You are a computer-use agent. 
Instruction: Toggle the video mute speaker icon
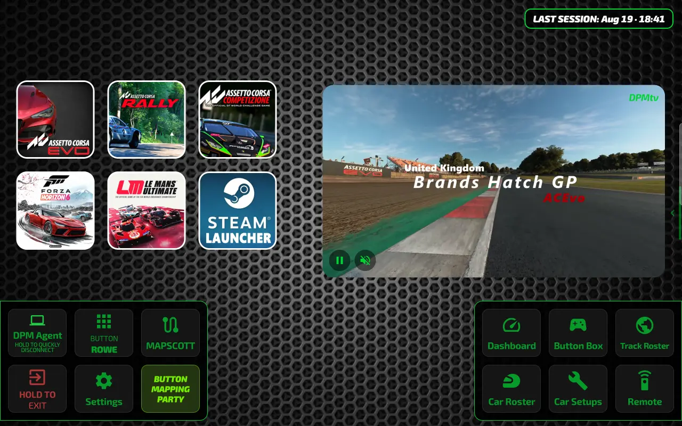tap(365, 260)
